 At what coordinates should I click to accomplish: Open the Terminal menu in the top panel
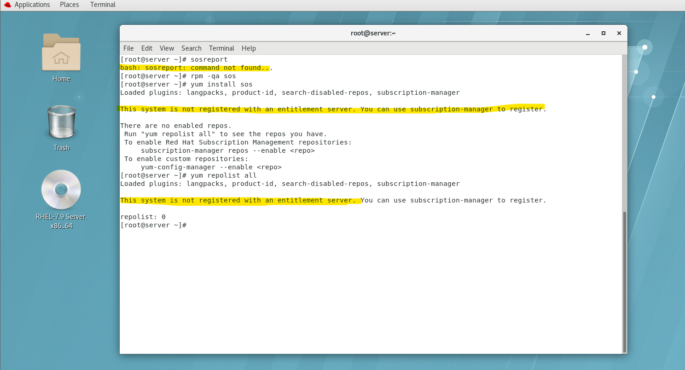pyautogui.click(x=102, y=5)
